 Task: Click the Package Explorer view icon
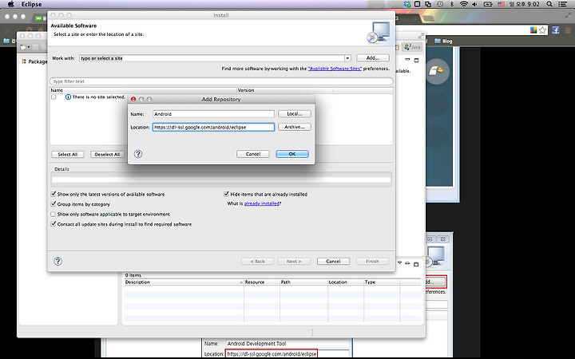[24, 61]
